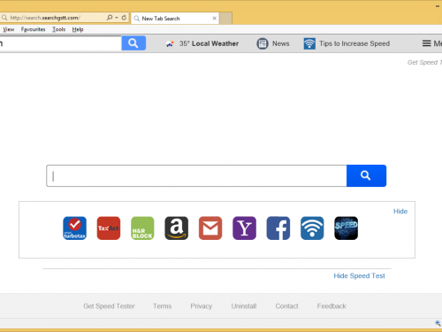Open the Help menu

pos(78,29)
